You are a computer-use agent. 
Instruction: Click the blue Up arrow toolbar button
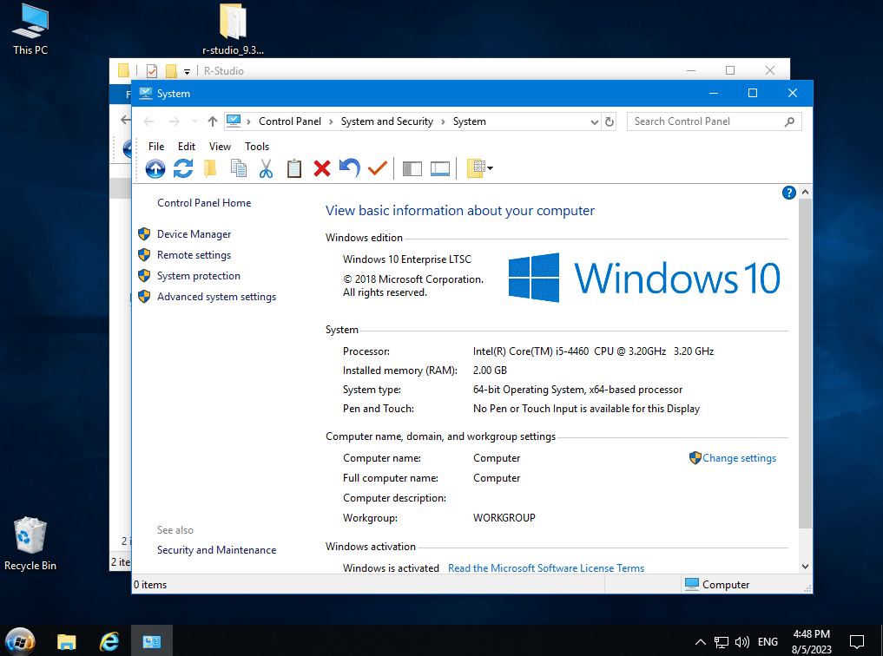point(155,168)
